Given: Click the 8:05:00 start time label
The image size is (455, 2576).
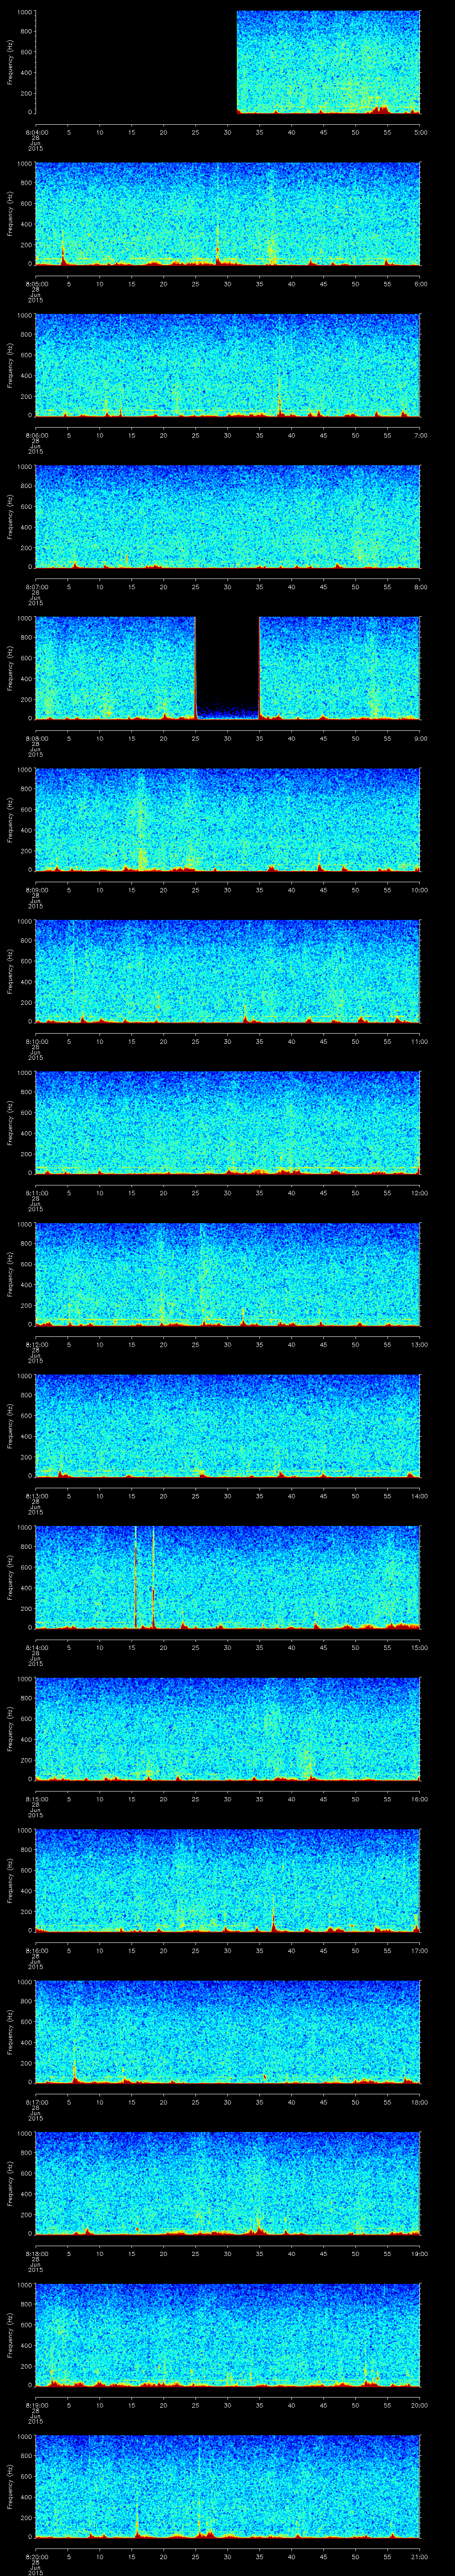Looking at the screenshot, I should click(36, 284).
